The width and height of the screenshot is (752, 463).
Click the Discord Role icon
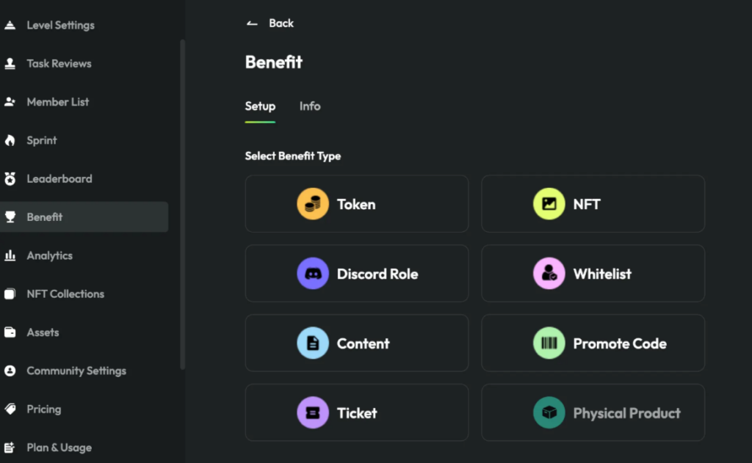pos(313,274)
